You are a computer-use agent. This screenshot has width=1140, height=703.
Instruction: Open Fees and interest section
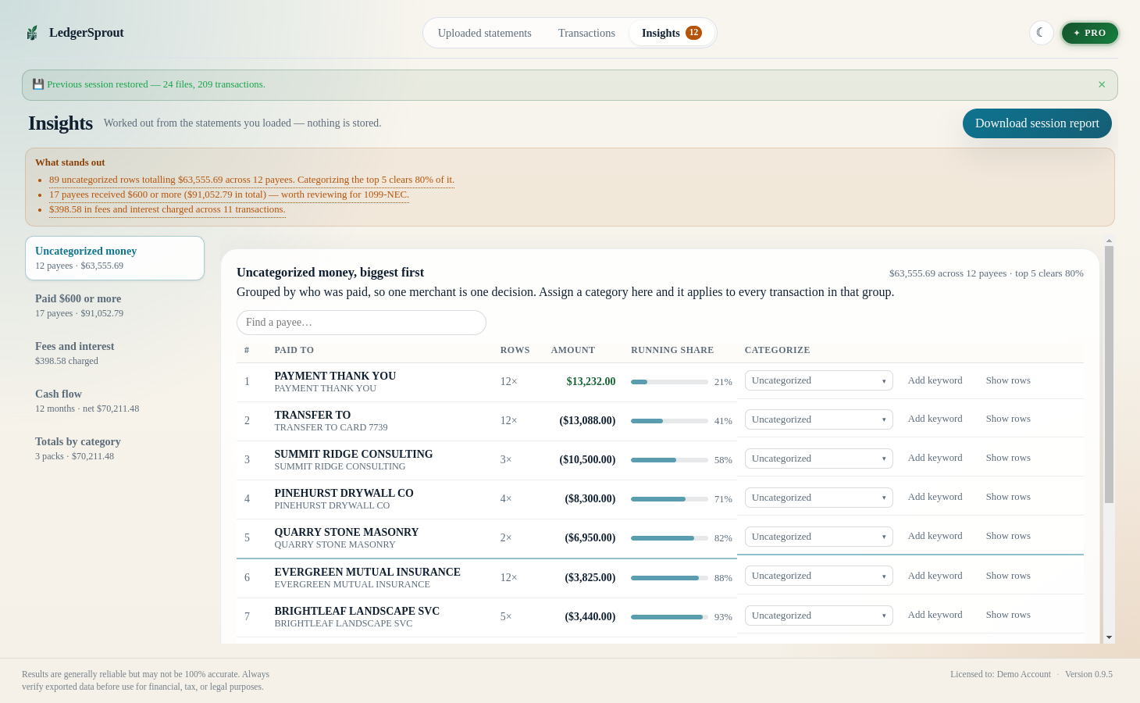click(115, 353)
